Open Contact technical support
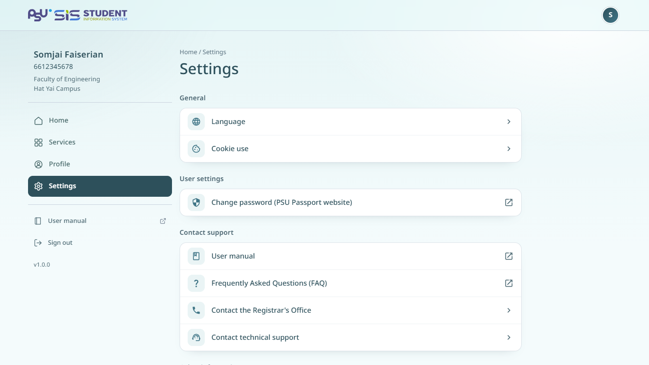The height and width of the screenshot is (365, 649). (351, 337)
